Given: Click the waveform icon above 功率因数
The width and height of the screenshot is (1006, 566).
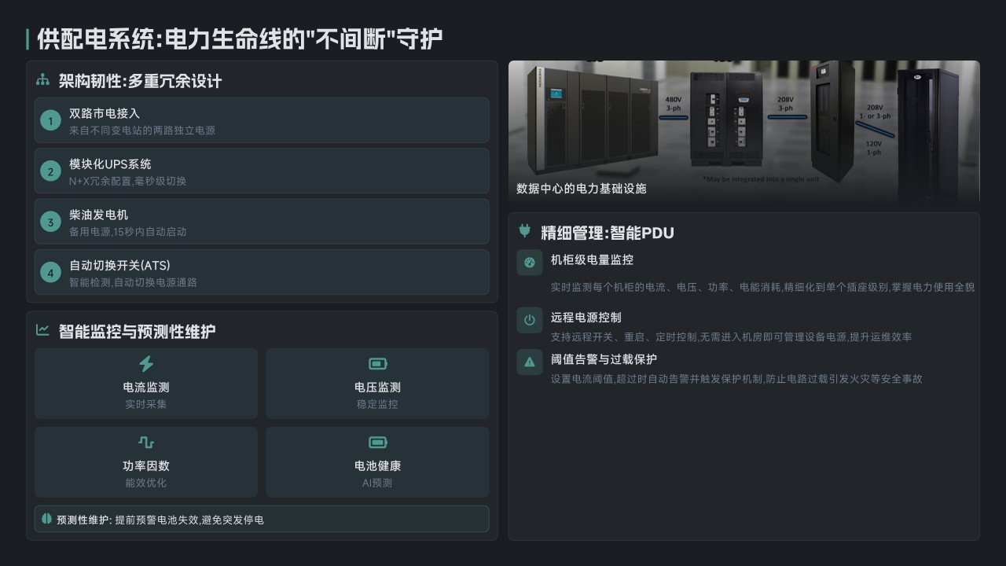Looking at the screenshot, I should click(x=146, y=442).
